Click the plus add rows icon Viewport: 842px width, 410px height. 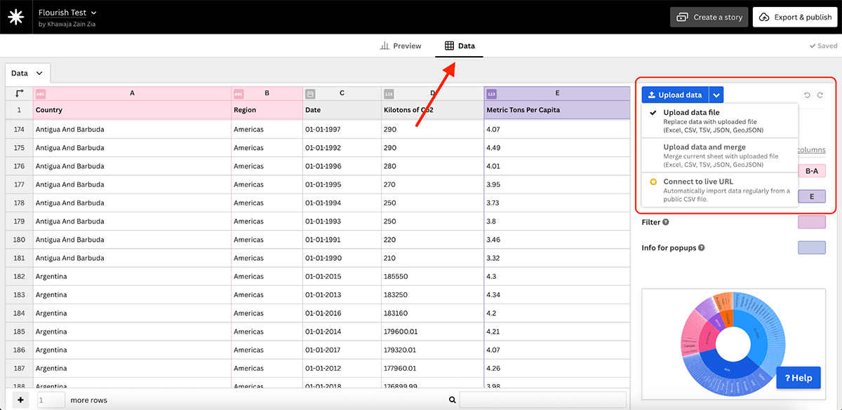coord(20,400)
